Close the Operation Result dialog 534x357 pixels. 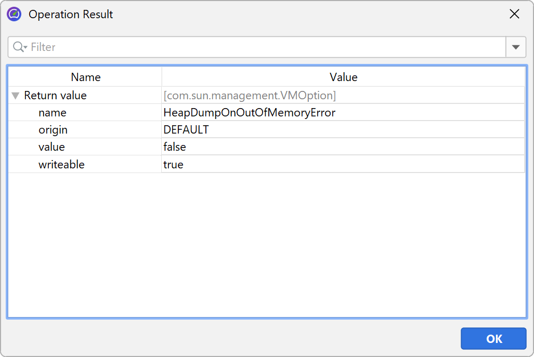(x=514, y=14)
